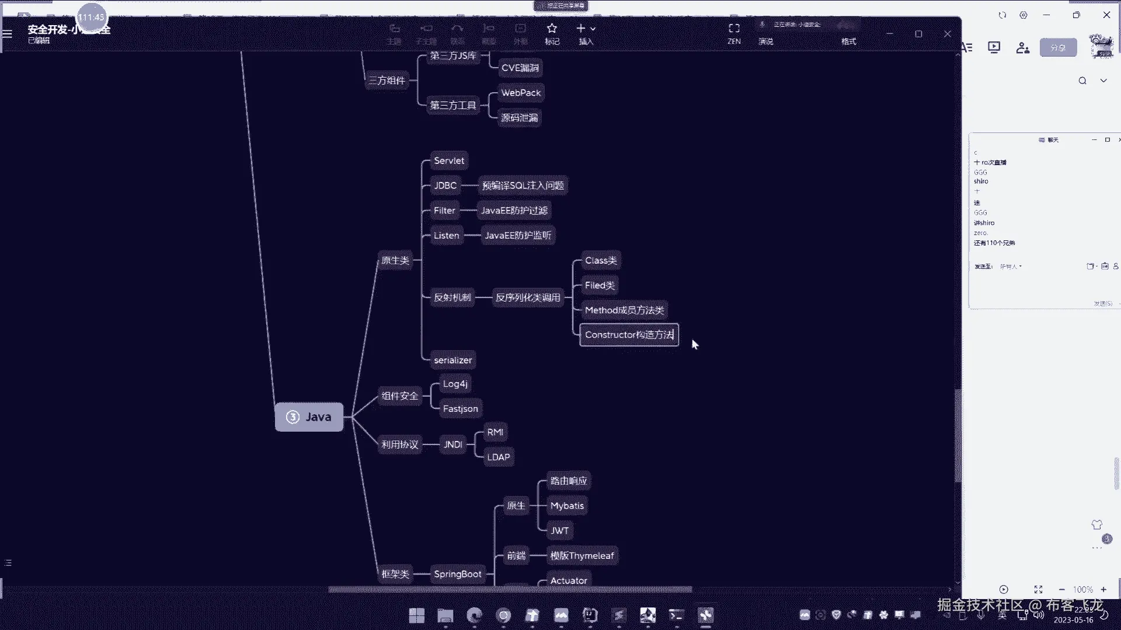The width and height of the screenshot is (1121, 630).
Task: Click the horizontal scrollbar below the mind map
Action: coord(510,589)
